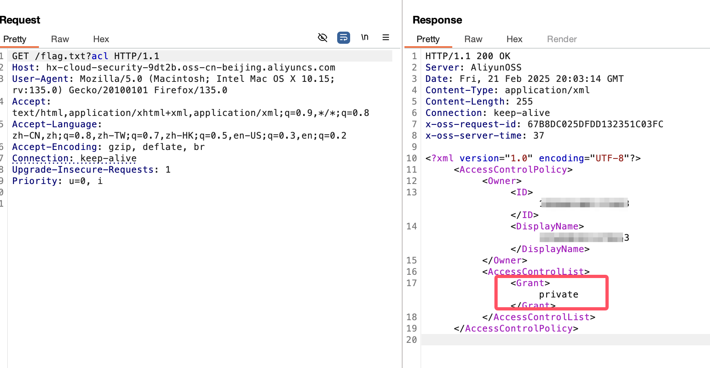
Task: Select the Response Pretty tab
Action: pos(428,39)
